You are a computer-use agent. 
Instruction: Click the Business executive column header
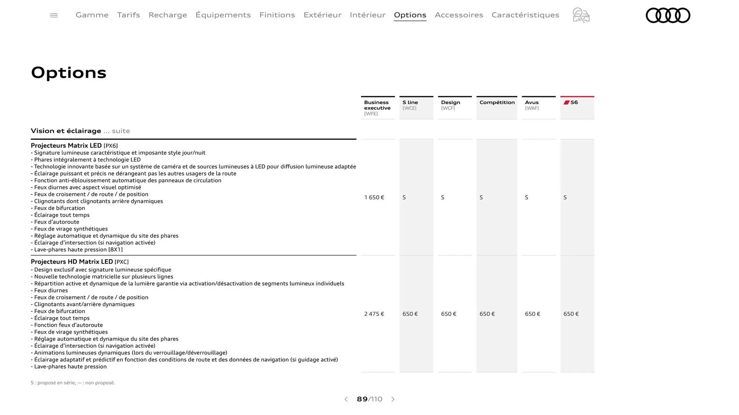tap(378, 108)
